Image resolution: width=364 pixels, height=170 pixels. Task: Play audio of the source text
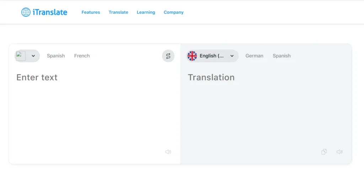point(168,152)
